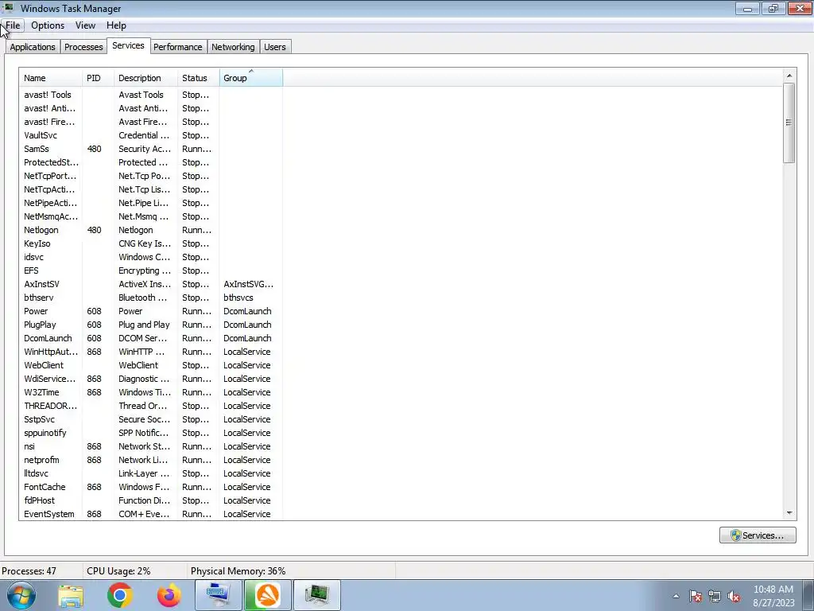Click the vertical scrollbar thumb
Screen dimensions: 814x611
tap(789, 123)
